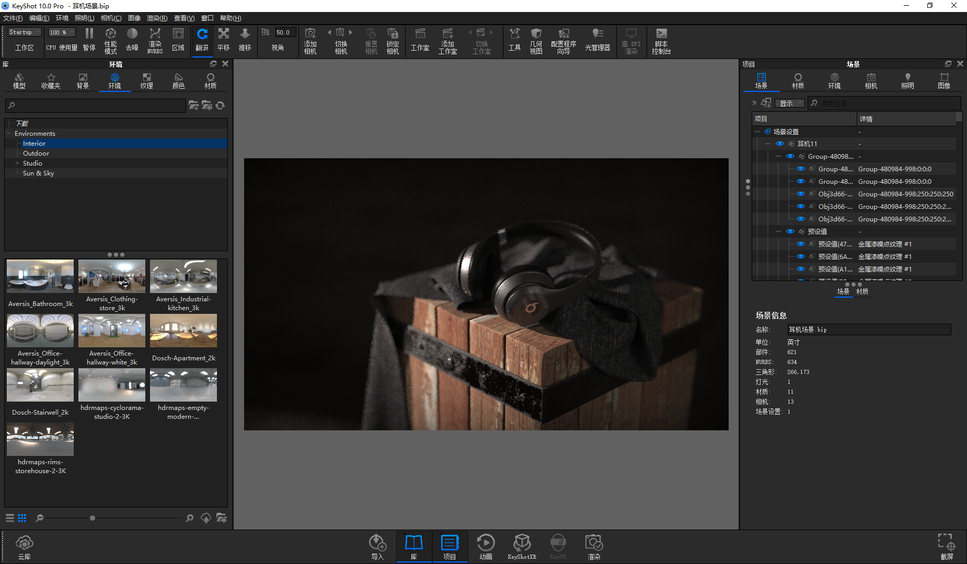
Task: Open the Geometry View (几何视图) tool
Action: (x=536, y=34)
